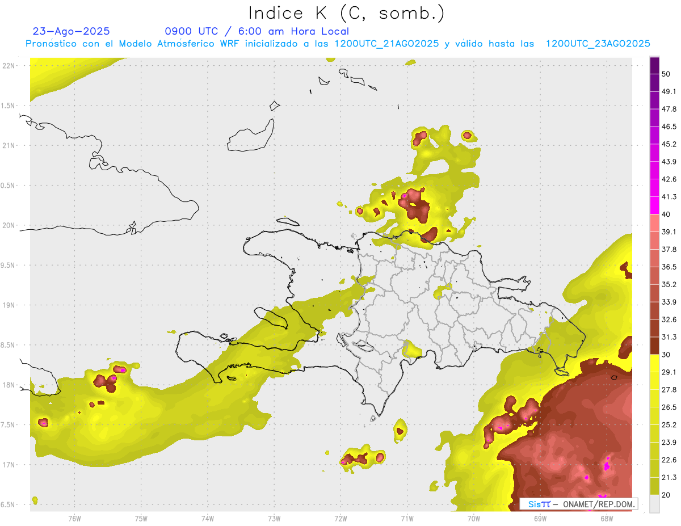Viewport: 681px width, 526px height.
Task: Click the "74W" longitude label
Action: 208,519
